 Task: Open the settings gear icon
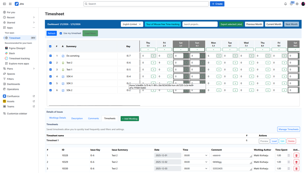(297, 4)
